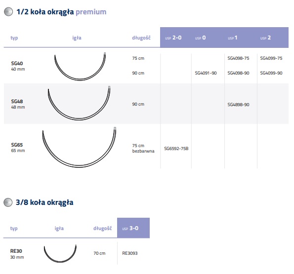Screen dimensions: 294x274
Task: Click product code SG4098-75
Action: click(x=238, y=58)
